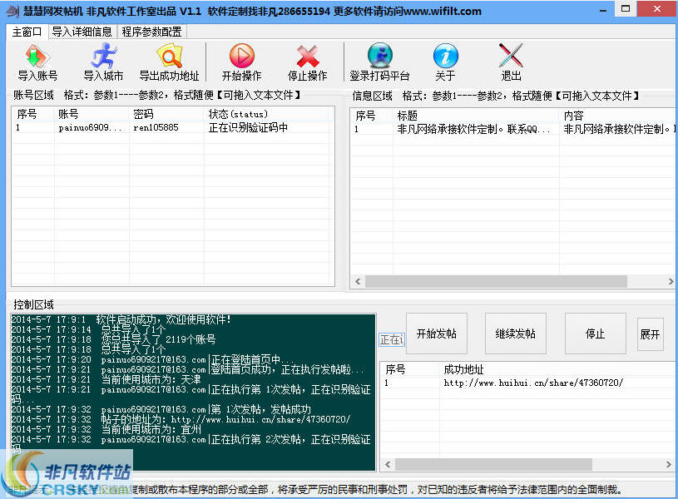The image size is (678, 499).
Task: Click log line 总共导入了 2119个账号
Action: [114, 339]
